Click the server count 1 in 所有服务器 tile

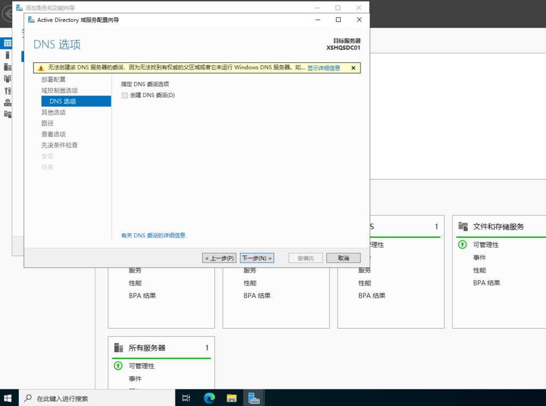pyautogui.click(x=207, y=348)
